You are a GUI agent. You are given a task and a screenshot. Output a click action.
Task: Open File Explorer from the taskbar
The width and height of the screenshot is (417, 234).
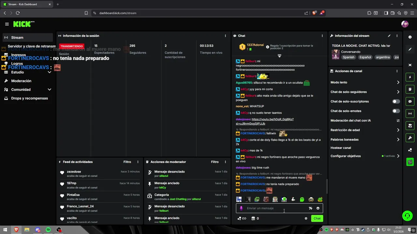(27, 230)
